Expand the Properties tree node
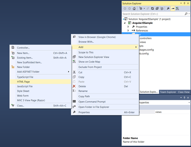This screenshot has width=191, height=147. pos(128,27)
